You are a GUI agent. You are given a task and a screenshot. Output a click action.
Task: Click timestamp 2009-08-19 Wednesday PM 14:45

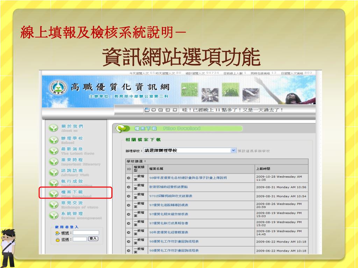(x=279, y=233)
